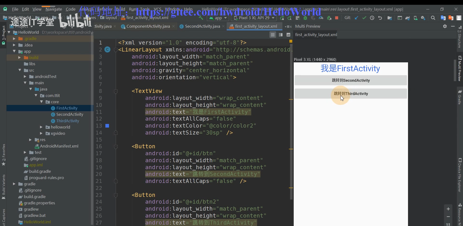
Task: Switch to SecondActivity.java tab
Action: click(x=202, y=26)
